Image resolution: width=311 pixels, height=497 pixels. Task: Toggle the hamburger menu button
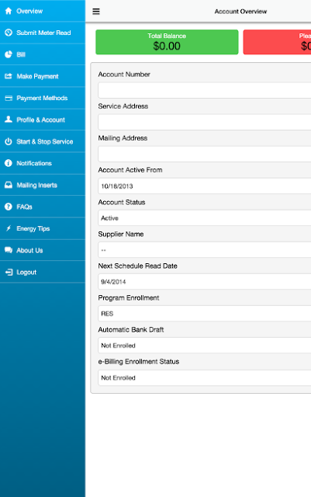[96, 12]
